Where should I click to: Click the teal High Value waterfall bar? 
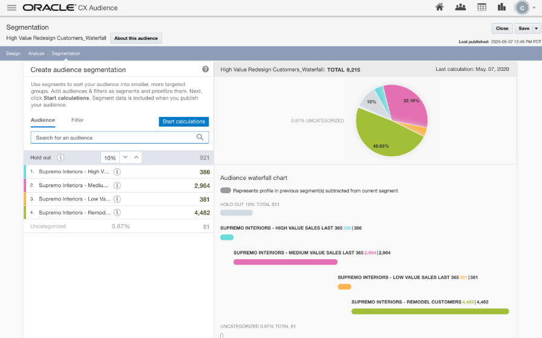[227, 237]
